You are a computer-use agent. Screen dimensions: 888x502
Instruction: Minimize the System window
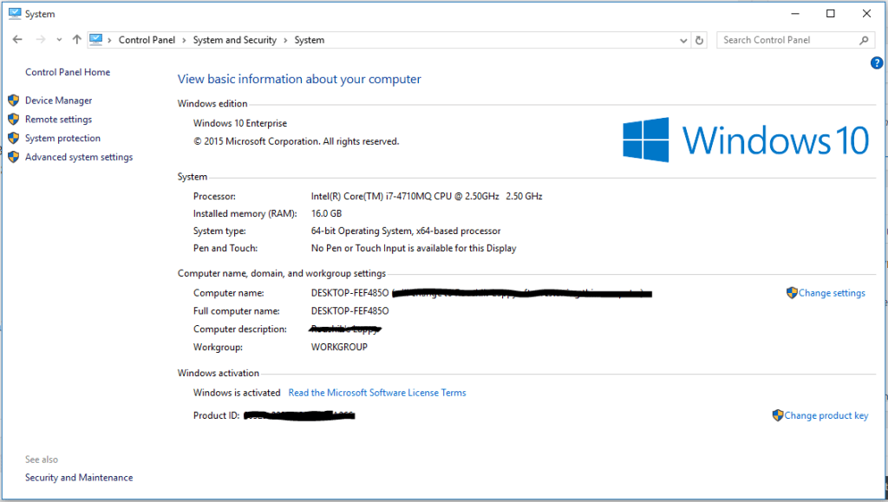[795, 14]
